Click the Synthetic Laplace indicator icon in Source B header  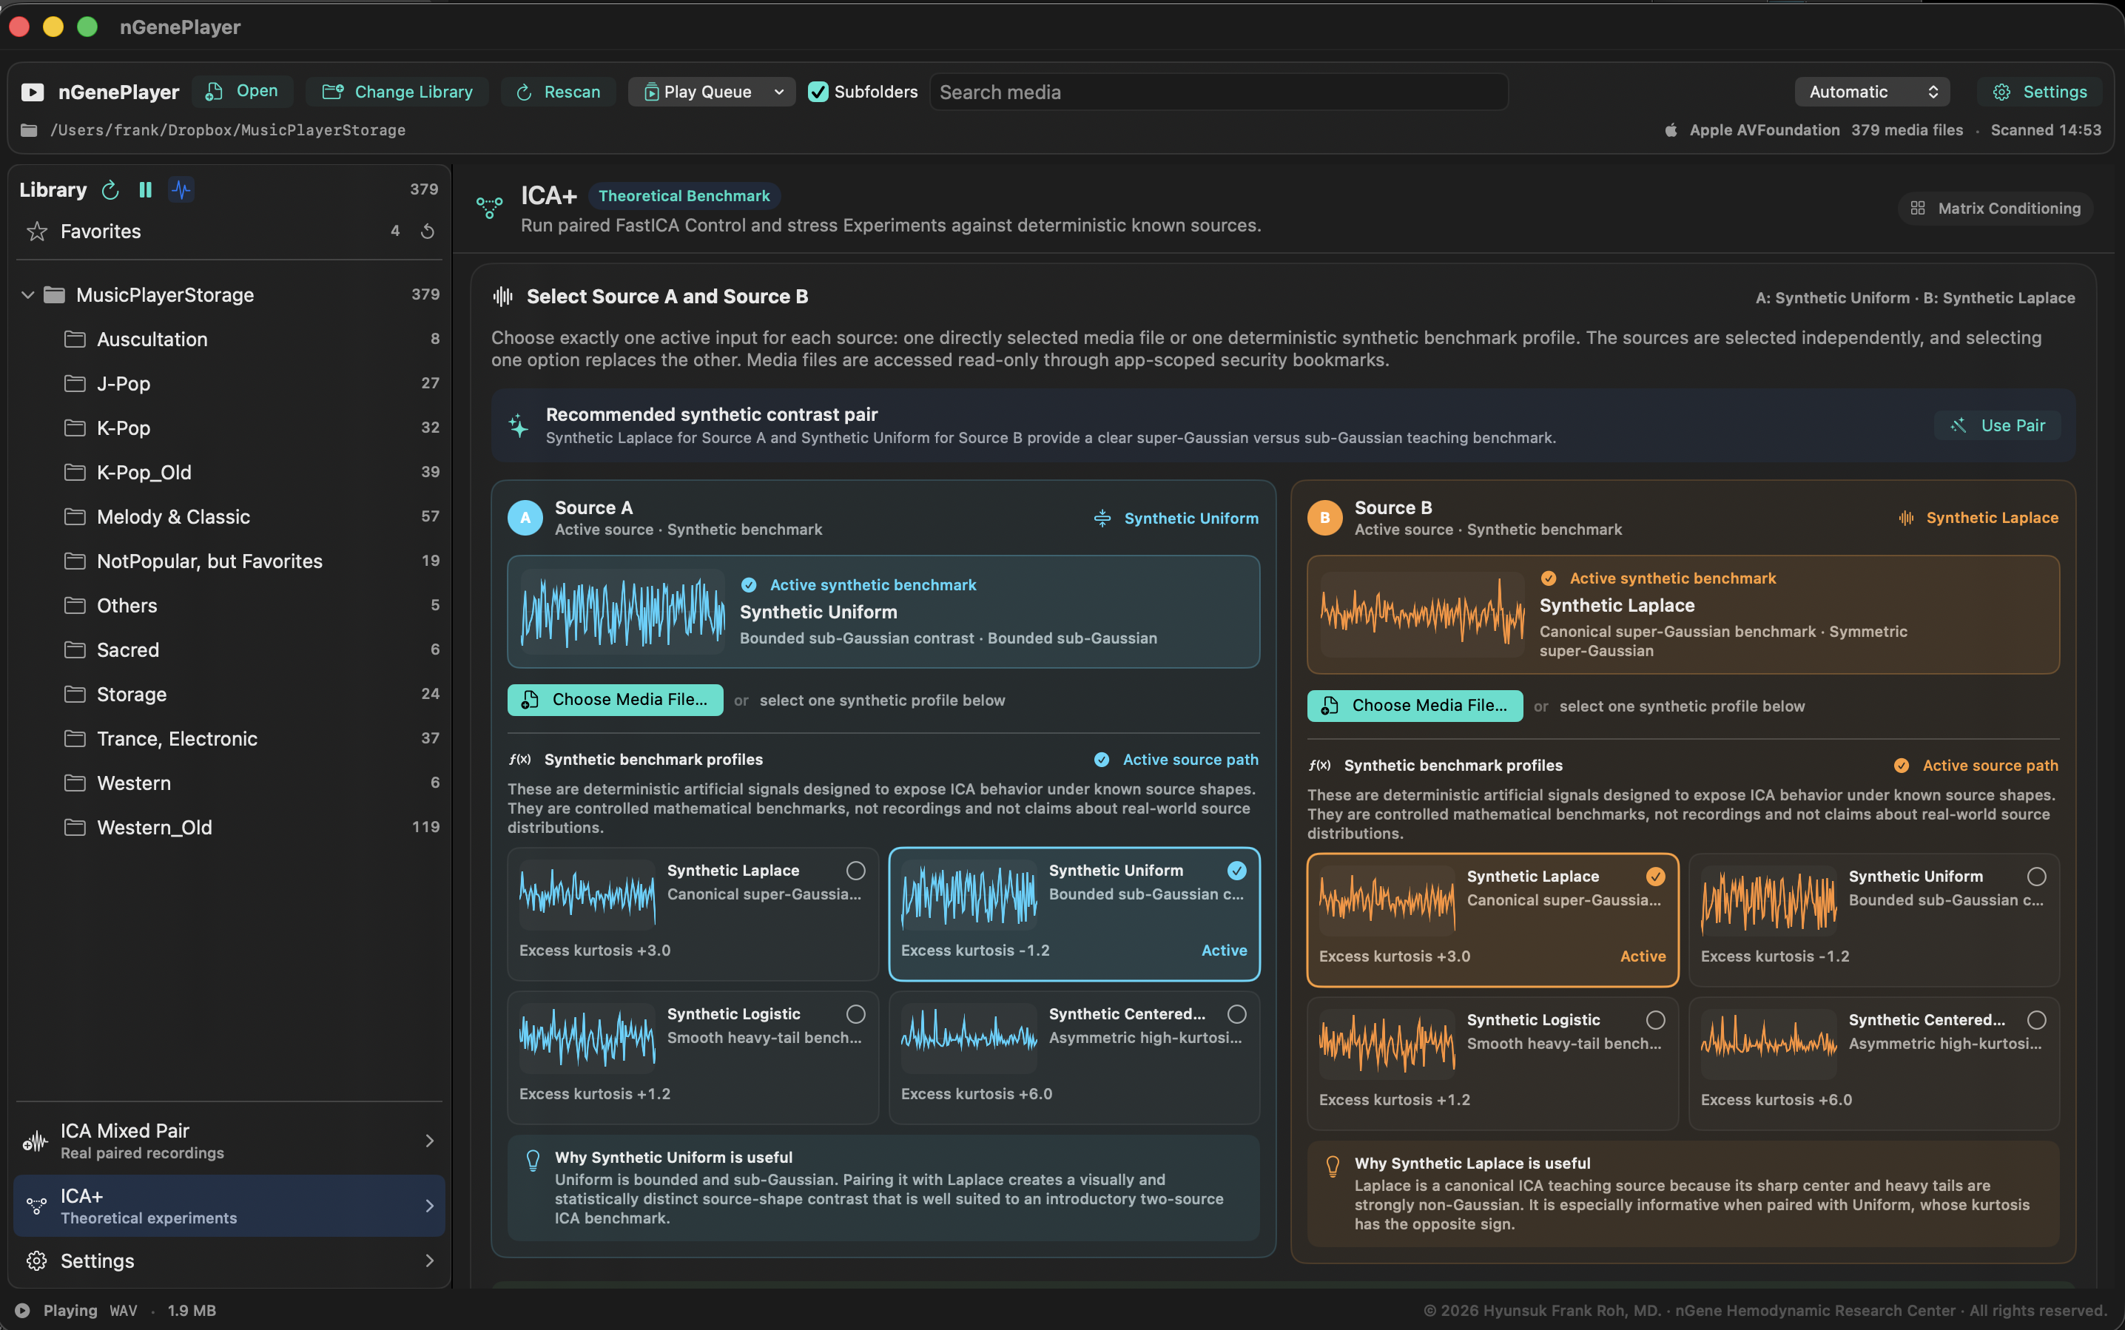1906,518
